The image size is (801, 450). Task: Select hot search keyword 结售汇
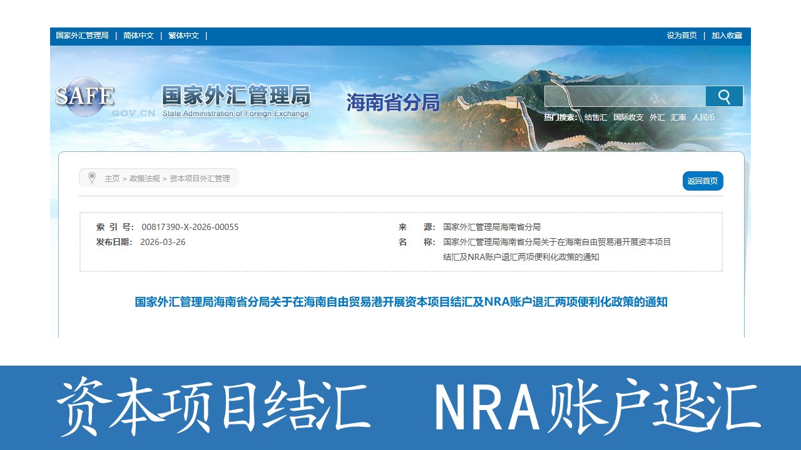point(595,117)
